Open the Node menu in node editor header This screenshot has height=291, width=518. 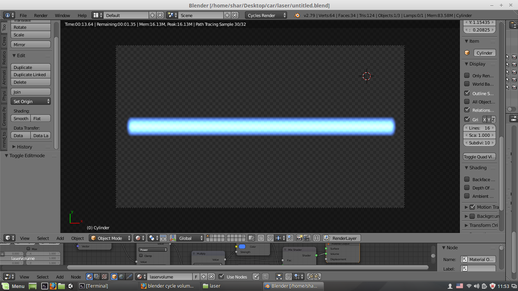(x=76, y=277)
